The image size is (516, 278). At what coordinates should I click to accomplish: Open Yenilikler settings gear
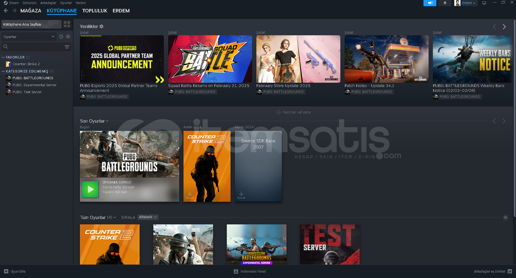point(101,26)
